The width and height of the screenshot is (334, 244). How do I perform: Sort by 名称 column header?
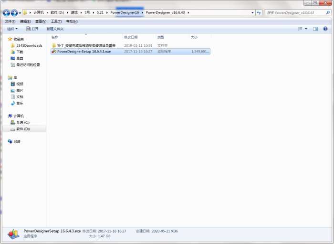coord(55,37)
